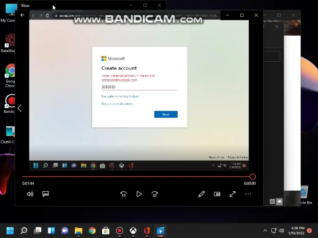This screenshot has height=238, width=318.
Task: Skip forward 30 seconds
Action: 155,194
